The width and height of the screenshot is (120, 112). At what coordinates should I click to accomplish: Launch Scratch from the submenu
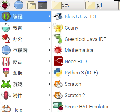pyautogui.click(x=86, y=84)
